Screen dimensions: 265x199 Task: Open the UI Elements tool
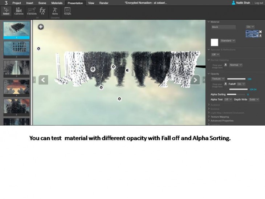point(32,11)
